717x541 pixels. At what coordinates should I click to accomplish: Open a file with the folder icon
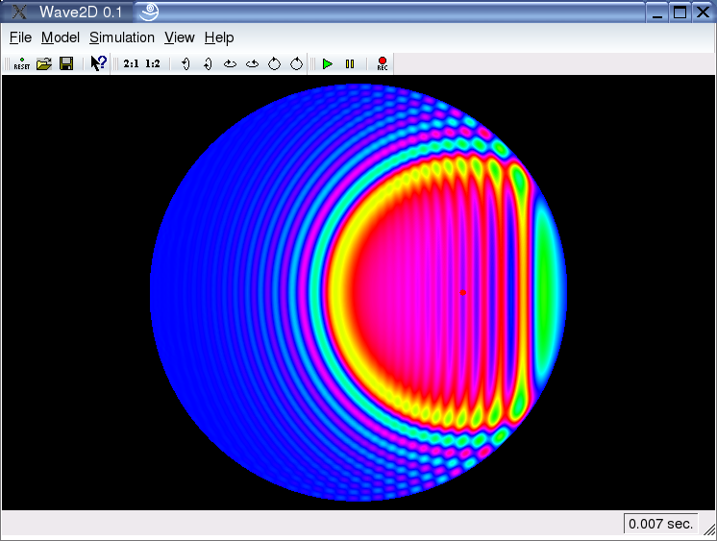tap(43, 64)
